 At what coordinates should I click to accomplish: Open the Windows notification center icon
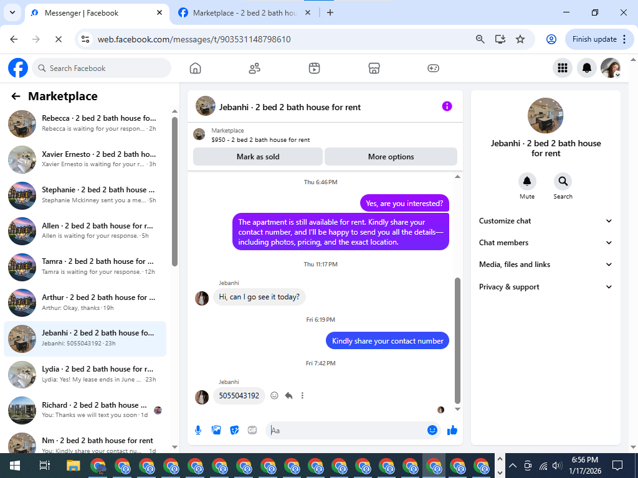[x=617, y=466]
